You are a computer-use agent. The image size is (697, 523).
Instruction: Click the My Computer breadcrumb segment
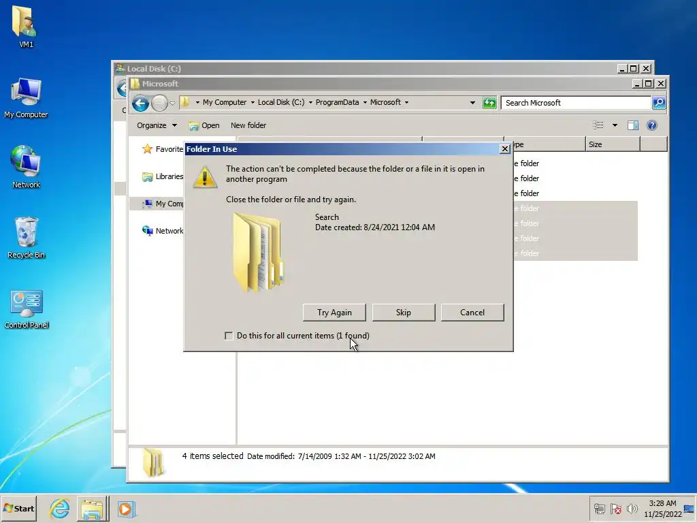click(225, 102)
